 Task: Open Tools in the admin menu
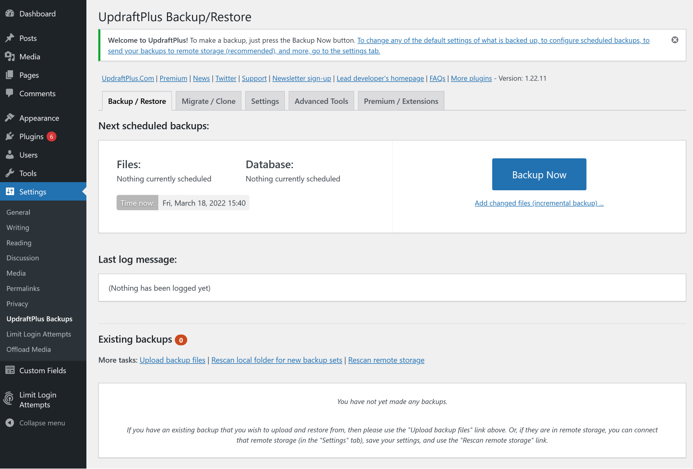(x=43, y=173)
